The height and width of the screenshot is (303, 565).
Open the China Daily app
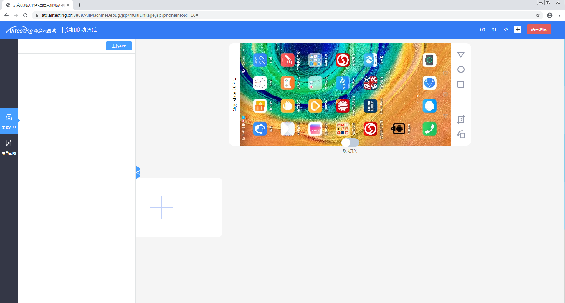click(370, 106)
